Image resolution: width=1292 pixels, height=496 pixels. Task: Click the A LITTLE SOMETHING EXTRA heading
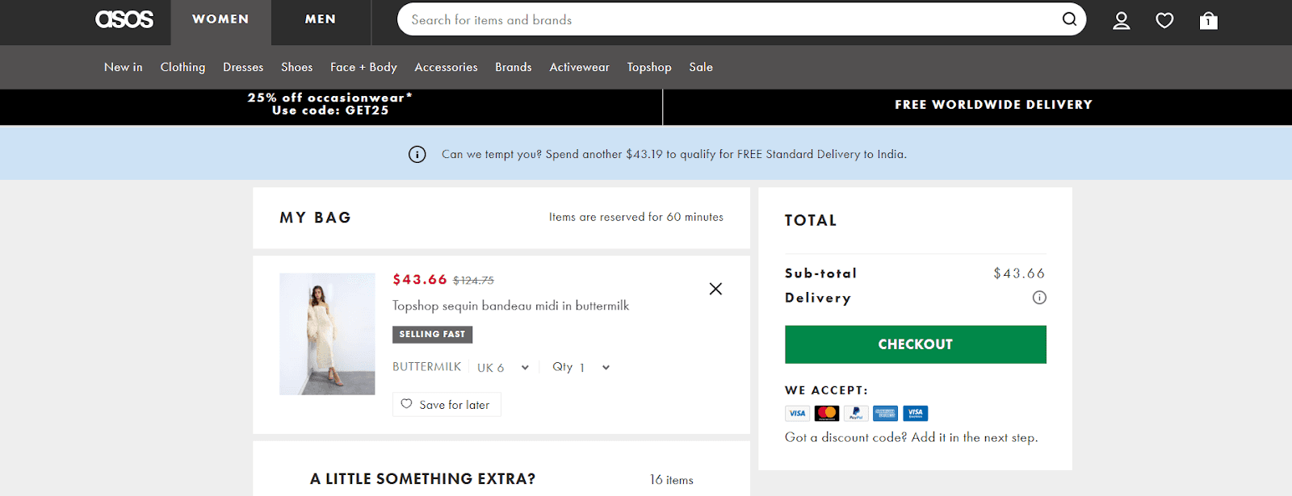click(x=422, y=479)
